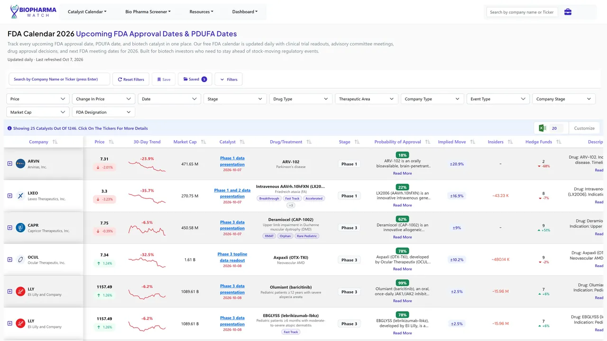The width and height of the screenshot is (607, 341).
Task: Open the FDA Designation dropdown
Action: click(x=103, y=112)
